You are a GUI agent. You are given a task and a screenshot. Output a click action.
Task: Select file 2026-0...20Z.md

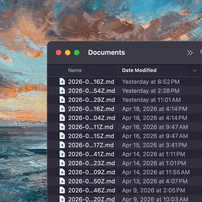coord(92,199)
